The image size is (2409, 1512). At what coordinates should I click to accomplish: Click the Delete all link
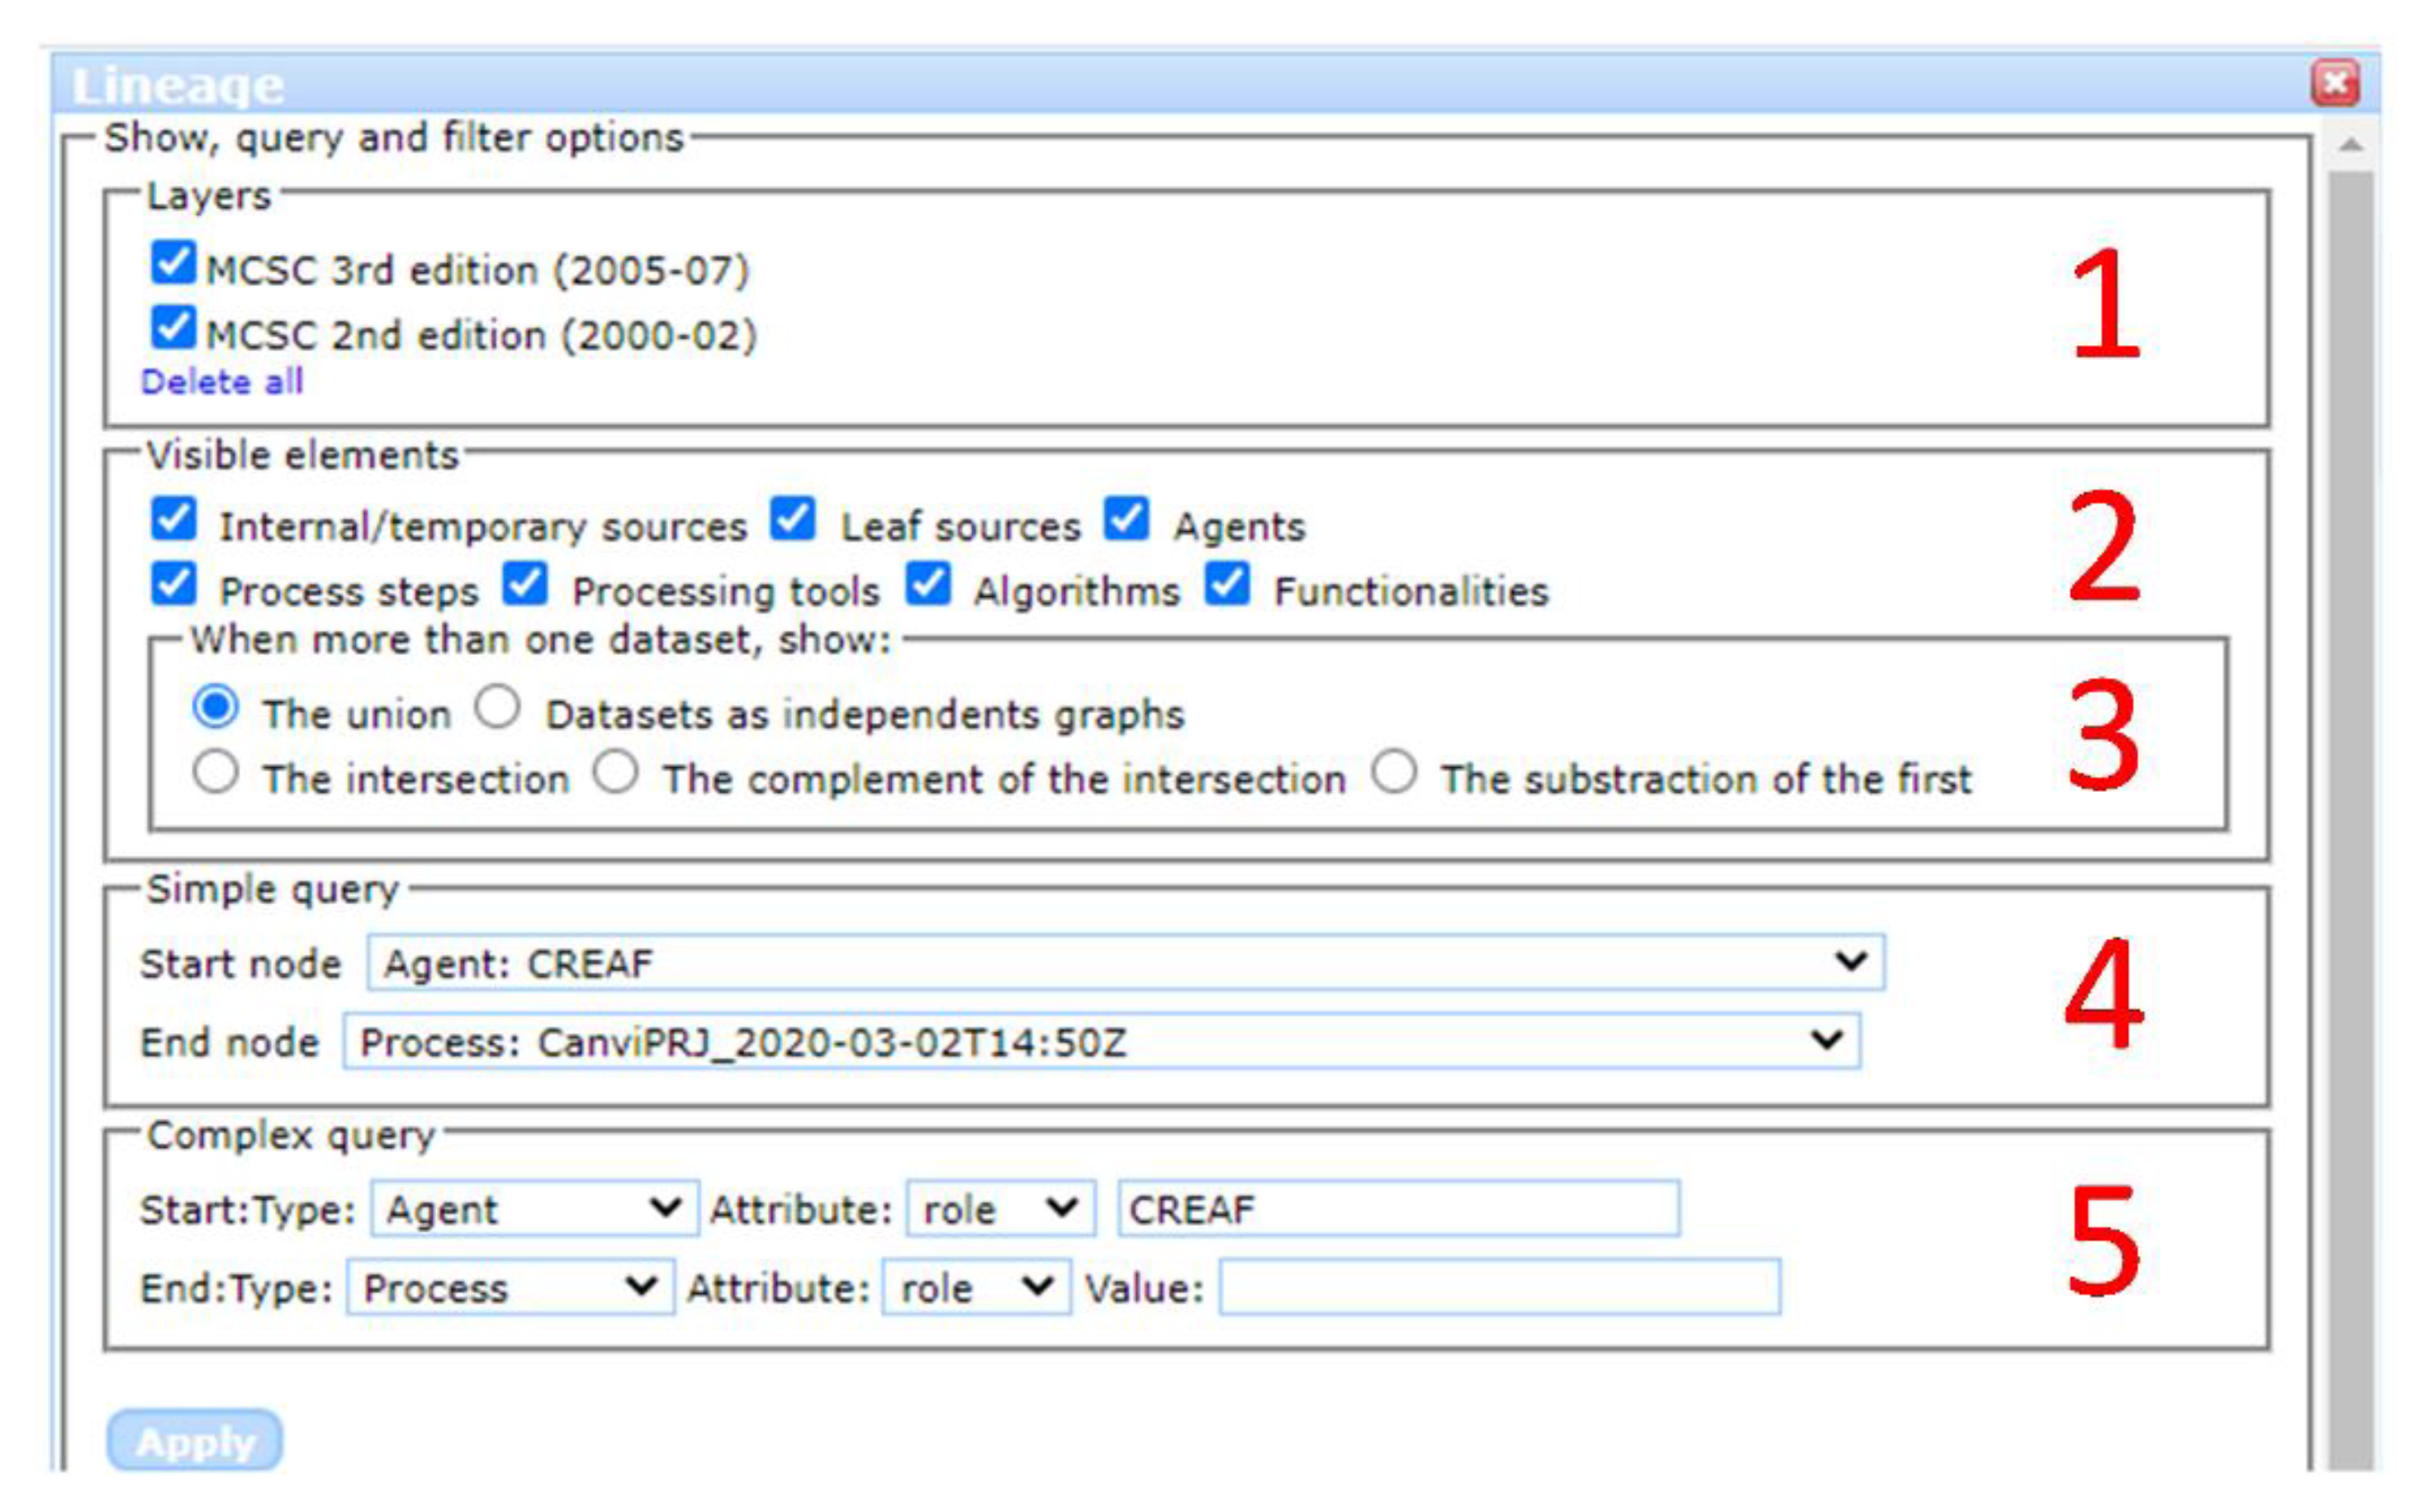(x=221, y=382)
